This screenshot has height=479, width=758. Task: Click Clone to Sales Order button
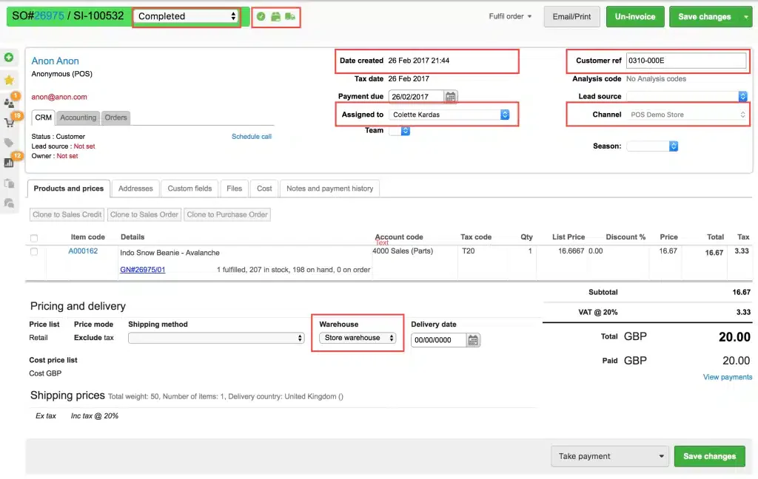point(144,214)
